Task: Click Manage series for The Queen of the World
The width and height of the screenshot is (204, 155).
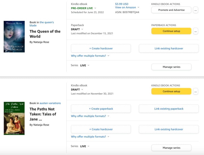Action: coord(171,67)
